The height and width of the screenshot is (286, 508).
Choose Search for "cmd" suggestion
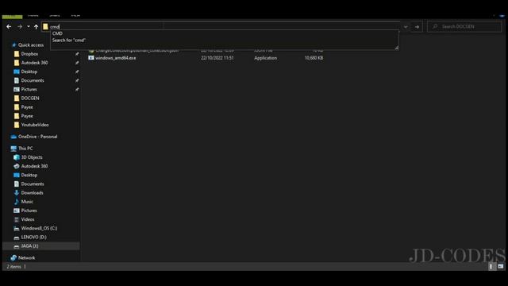[x=69, y=41]
